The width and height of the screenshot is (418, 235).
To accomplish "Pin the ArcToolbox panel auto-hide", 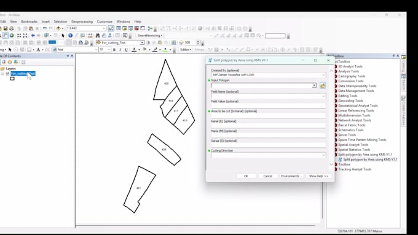I will pos(393,56).
